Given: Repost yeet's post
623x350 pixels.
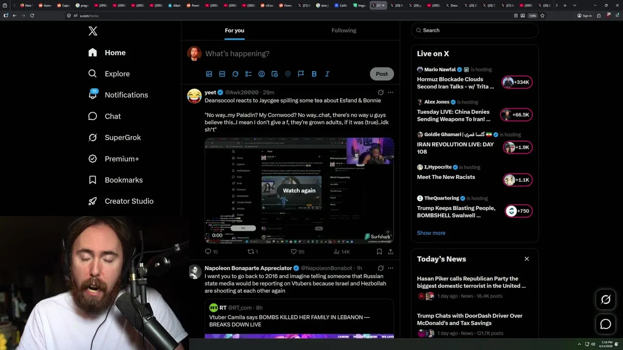Looking at the screenshot, I should [x=253, y=252].
